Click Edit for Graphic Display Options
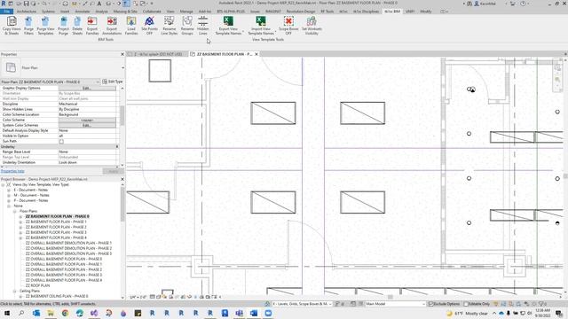Image resolution: width=568 pixels, height=319 pixels. (x=87, y=89)
